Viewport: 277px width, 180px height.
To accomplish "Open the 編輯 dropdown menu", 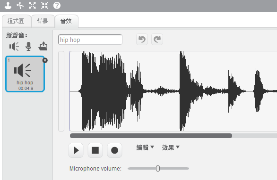I will coord(145,147).
